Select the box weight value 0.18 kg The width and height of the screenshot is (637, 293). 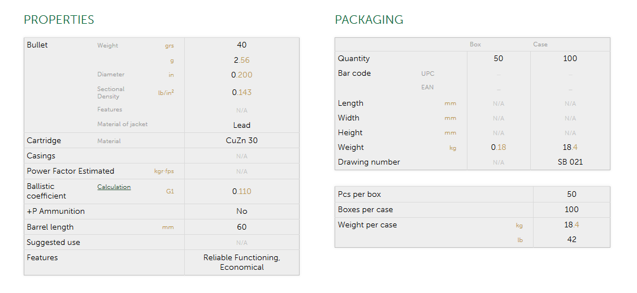[499, 148]
